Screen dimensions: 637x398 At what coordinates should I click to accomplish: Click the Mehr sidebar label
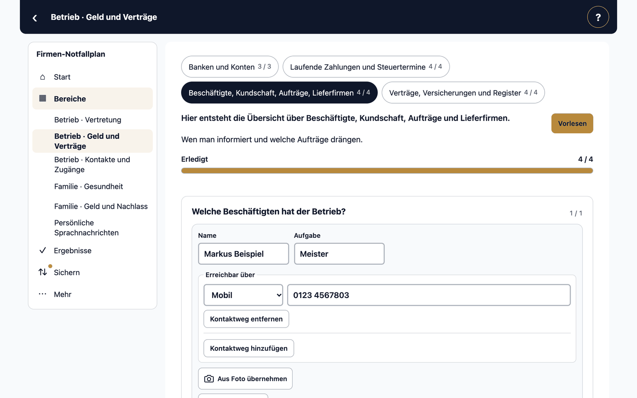click(x=63, y=294)
